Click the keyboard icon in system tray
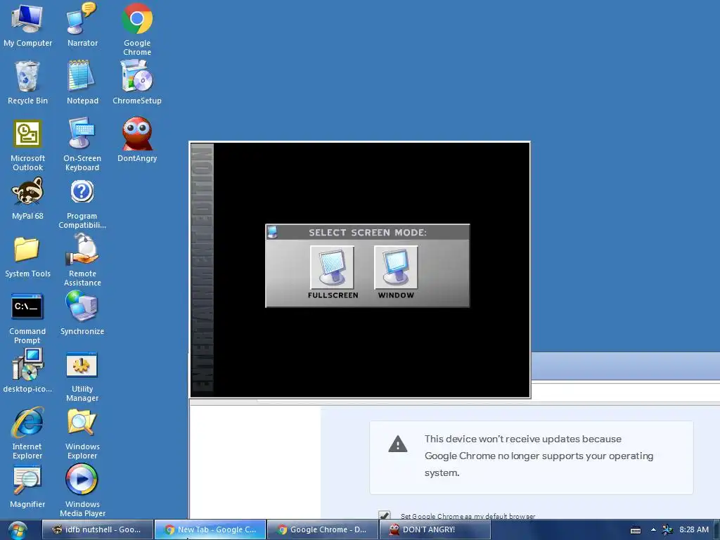Screen dimensions: 720x540 point(636,530)
